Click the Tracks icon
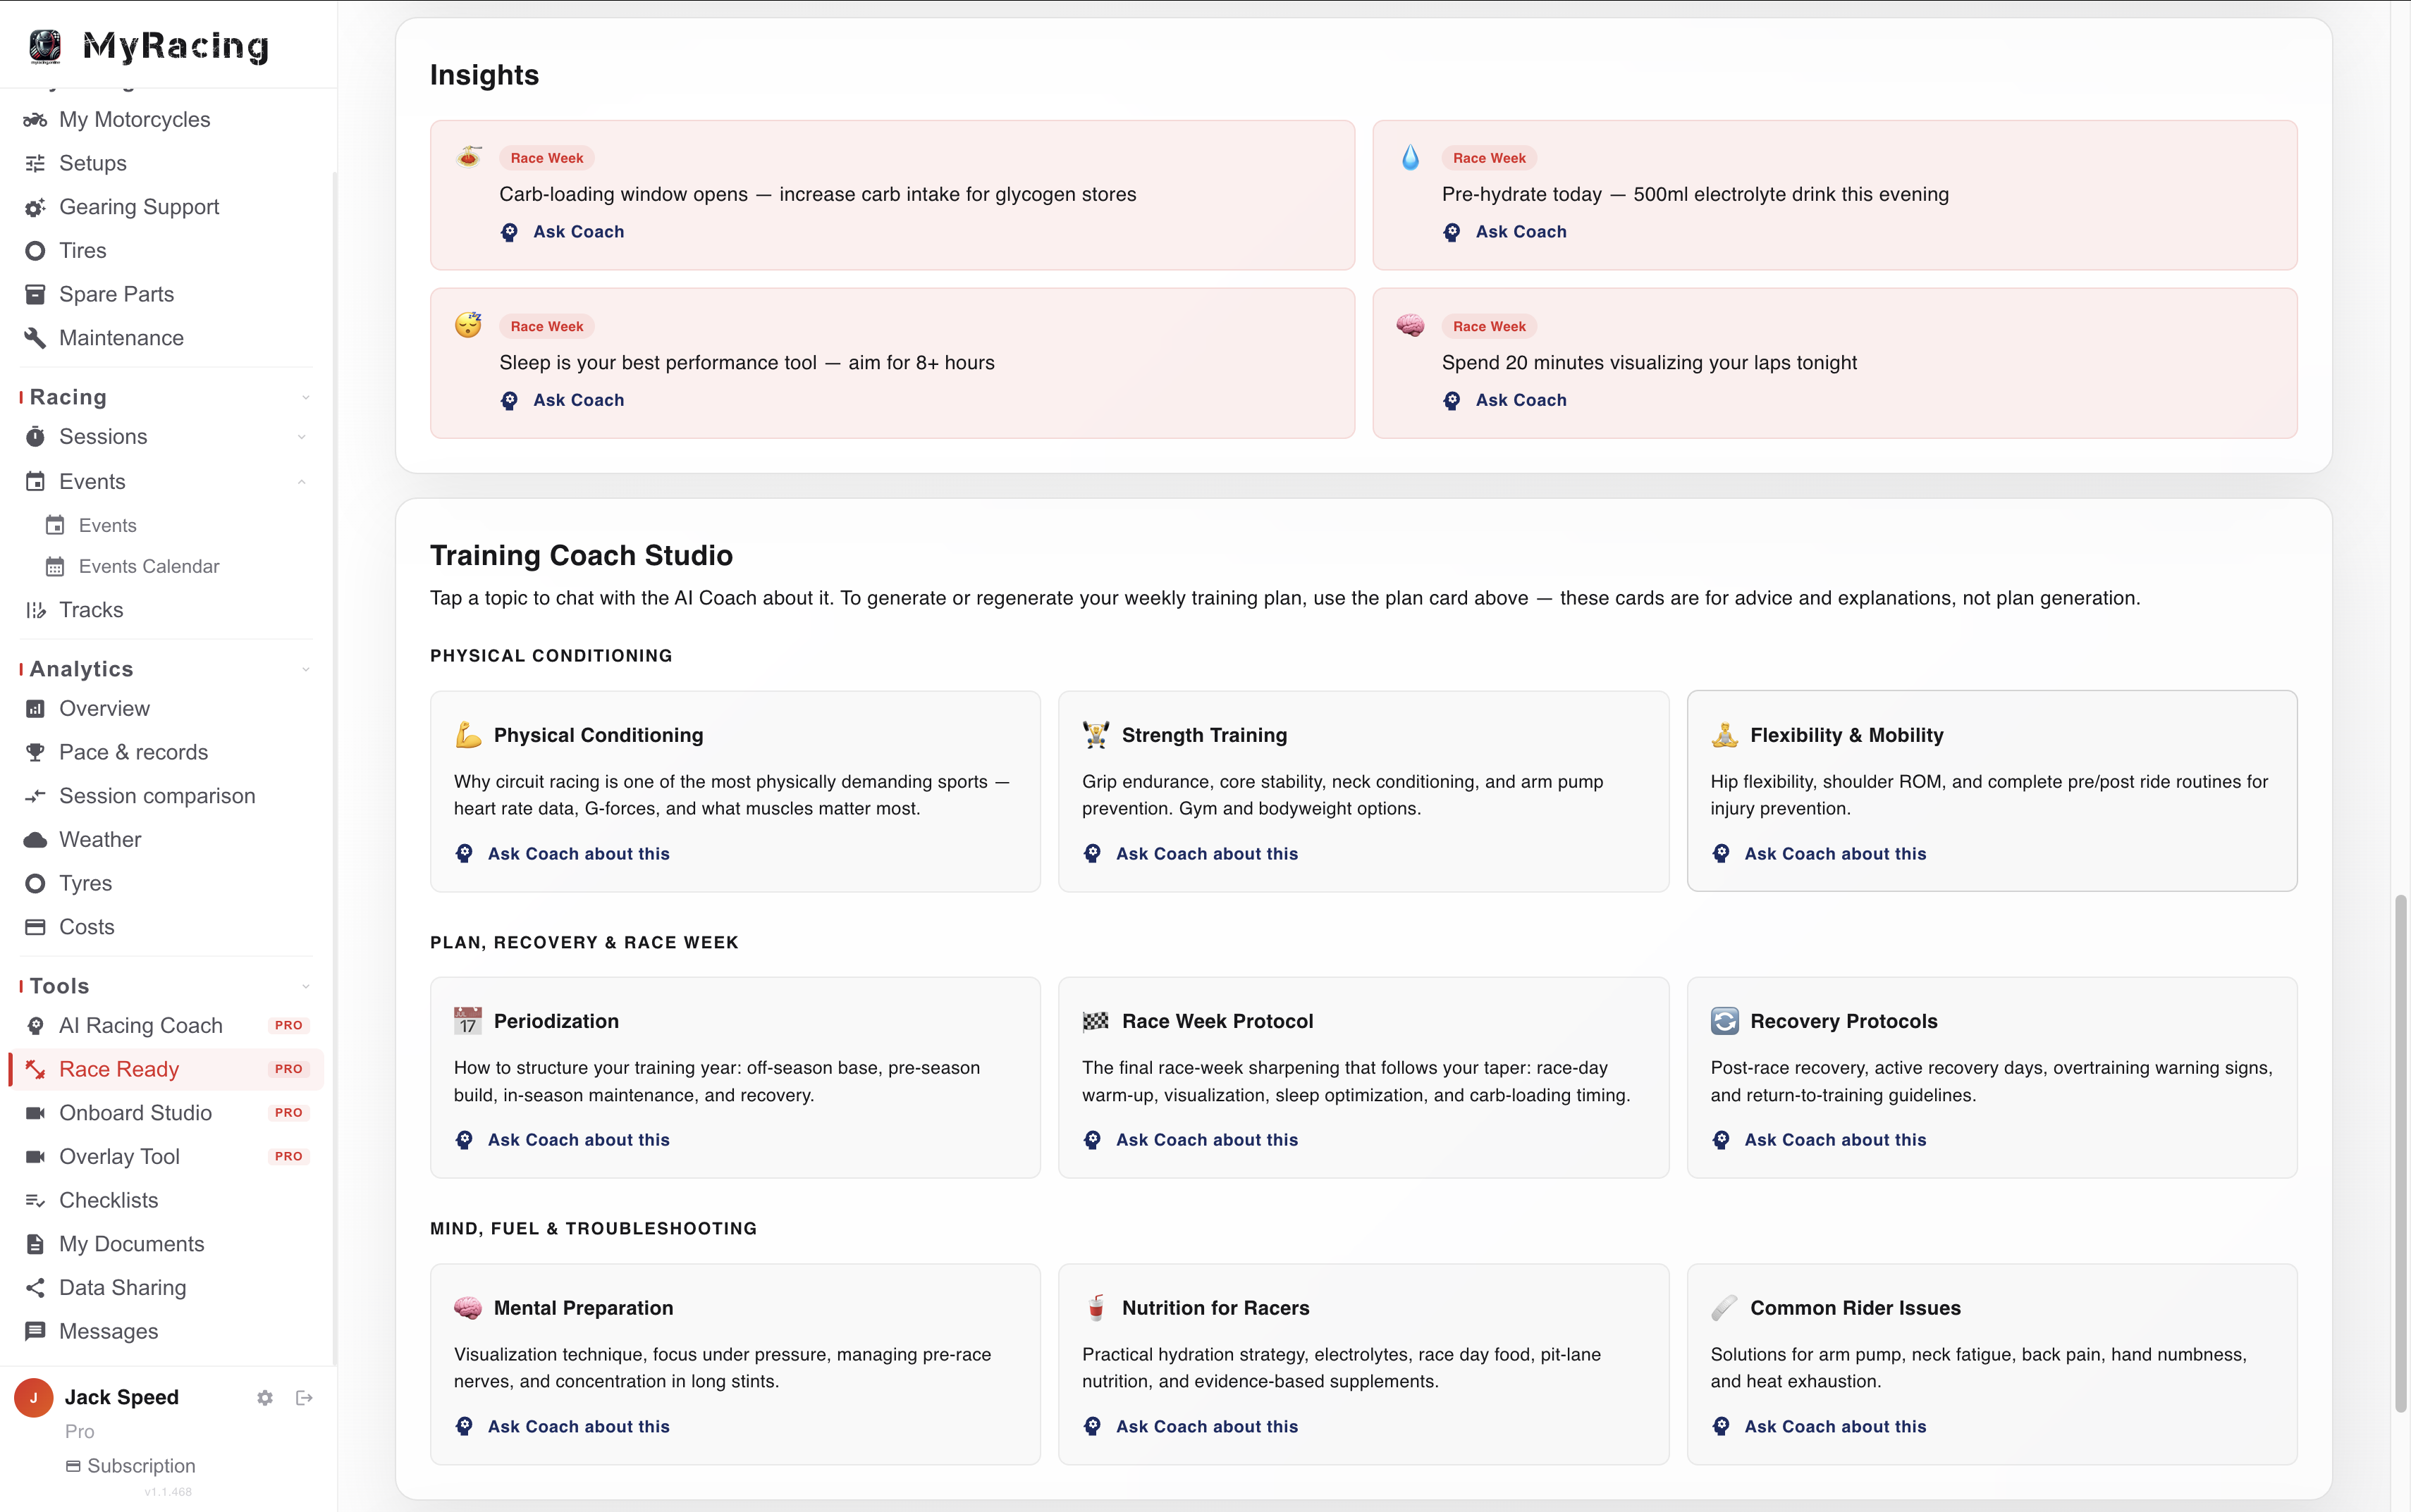2411x1512 pixels. [x=35, y=610]
